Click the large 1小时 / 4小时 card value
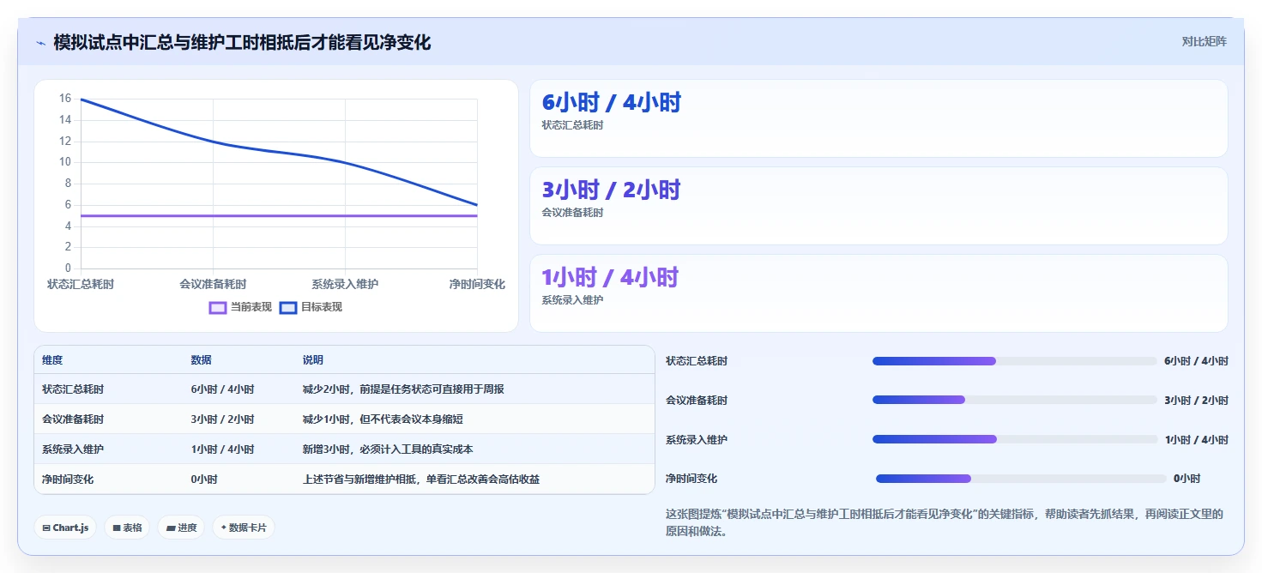This screenshot has width=1262, height=573. point(610,278)
